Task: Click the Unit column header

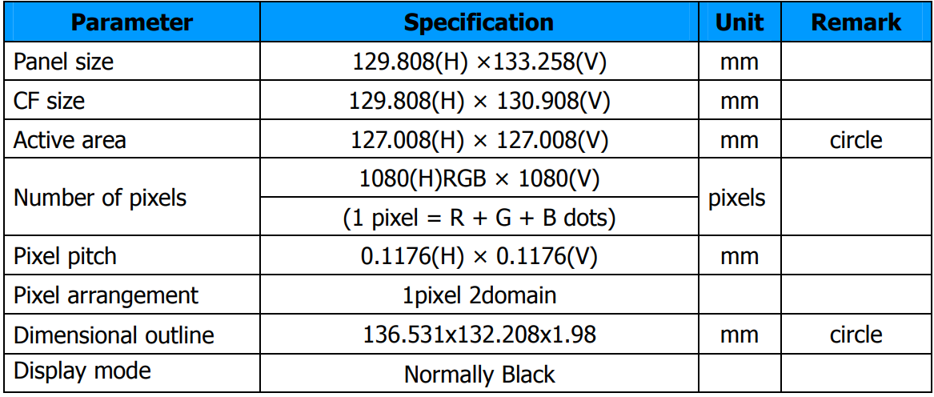Action: [740, 22]
